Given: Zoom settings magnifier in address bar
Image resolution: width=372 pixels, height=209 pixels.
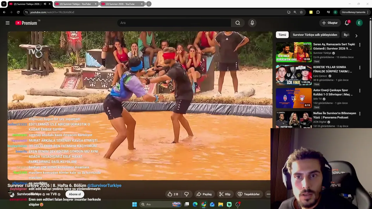Looking at the screenshot, I should 295,12.
